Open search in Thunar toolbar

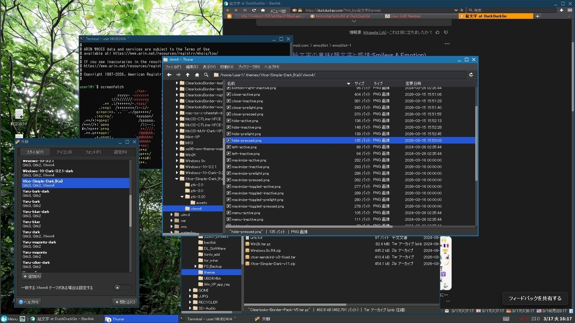coord(206,75)
